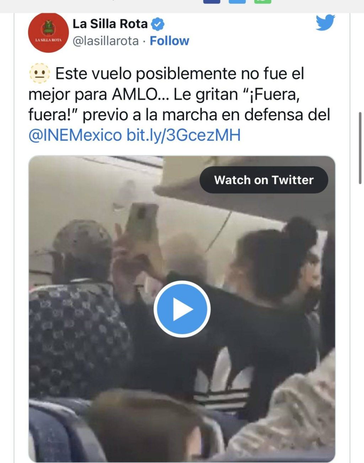The image size is (364, 463).
Task: Open La Silla Rota profile avatar
Action: click(48, 33)
